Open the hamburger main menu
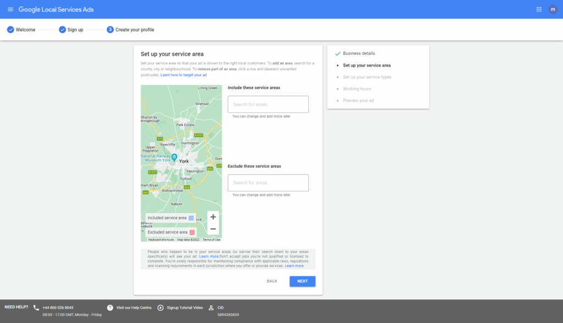The image size is (563, 323). (x=10, y=9)
